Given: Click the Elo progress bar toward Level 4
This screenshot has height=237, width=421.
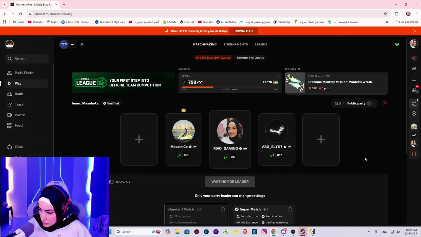Looking at the screenshot, I should click(230, 87).
